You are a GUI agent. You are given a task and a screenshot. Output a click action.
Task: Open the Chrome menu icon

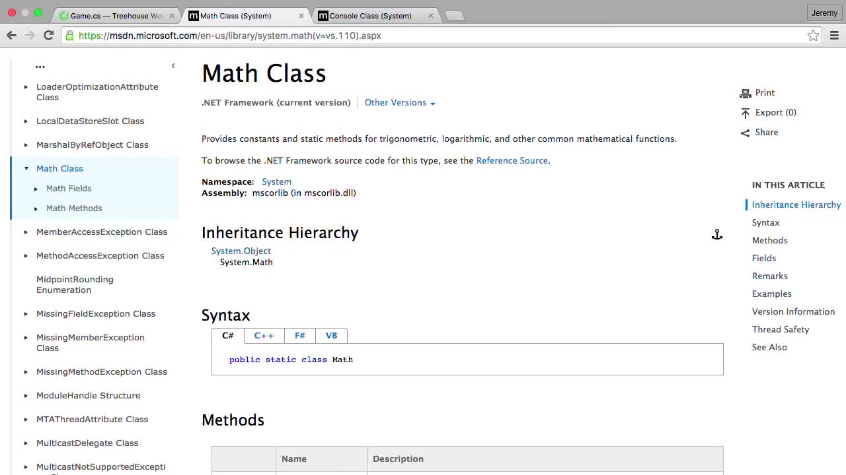(834, 36)
